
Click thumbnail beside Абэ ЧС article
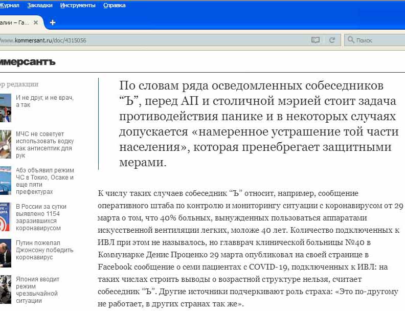6,181
